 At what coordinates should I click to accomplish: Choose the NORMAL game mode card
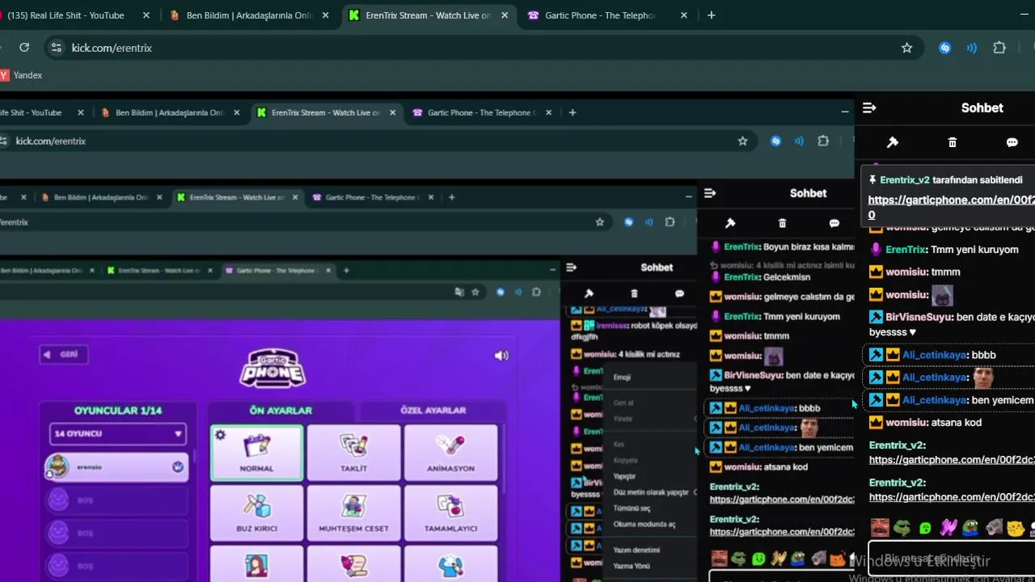click(x=256, y=453)
